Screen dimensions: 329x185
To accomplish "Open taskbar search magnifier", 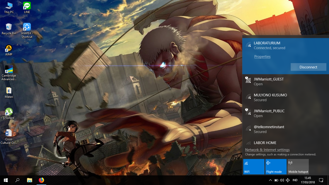I will (17, 180).
